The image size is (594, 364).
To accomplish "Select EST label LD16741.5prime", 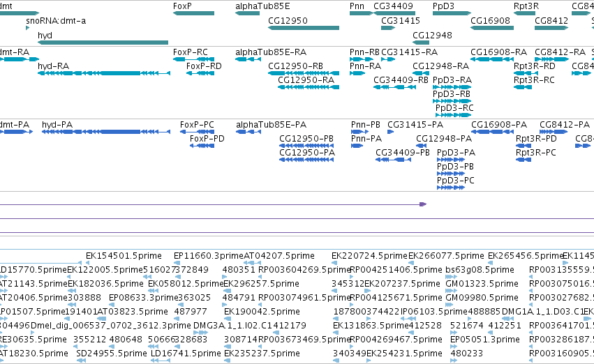I will (186, 354).
